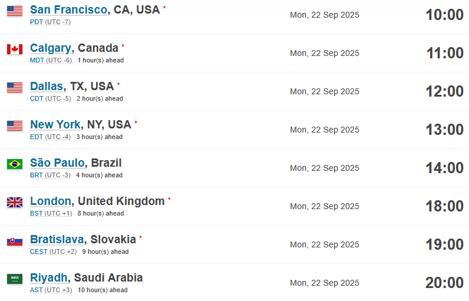Open the Dallas city link
Viewport: 469px width, 301px height.
point(47,87)
